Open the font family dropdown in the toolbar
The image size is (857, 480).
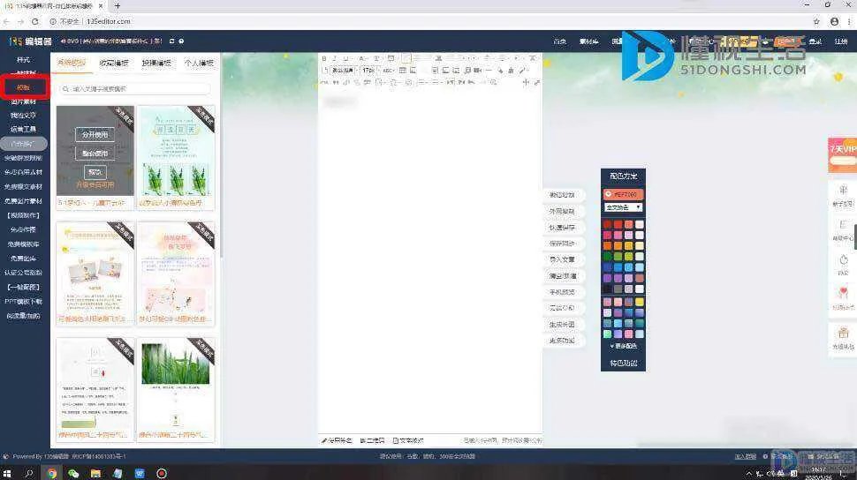pyautogui.click(x=343, y=71)
